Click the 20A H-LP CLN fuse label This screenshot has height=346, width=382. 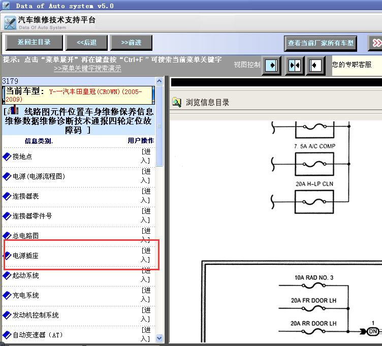314,184
